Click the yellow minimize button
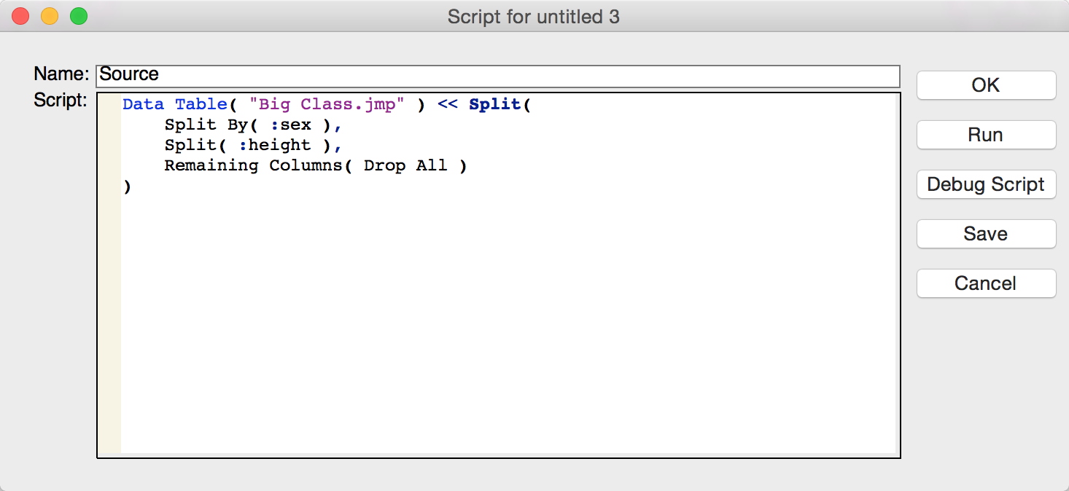 click(x=49, y=15)
